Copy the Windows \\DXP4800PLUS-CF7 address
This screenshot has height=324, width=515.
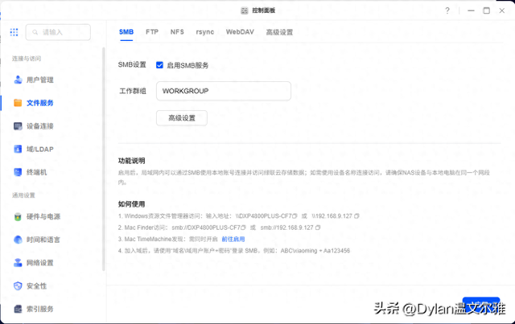pos(295,216)
